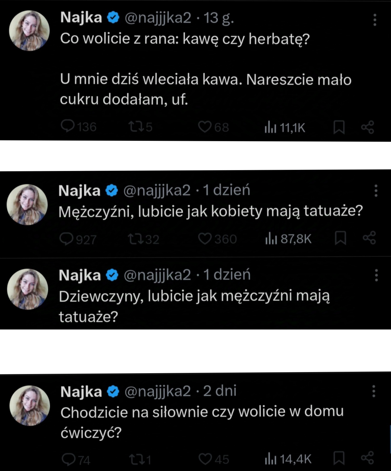
Task: Open more options on the 13 g. tweet
Action: (x=375, y=20)
